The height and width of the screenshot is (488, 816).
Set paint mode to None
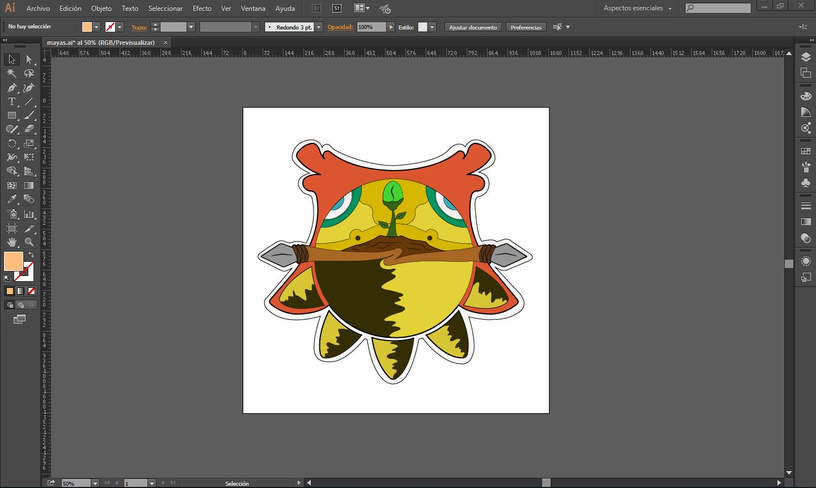tap(32, 291)
